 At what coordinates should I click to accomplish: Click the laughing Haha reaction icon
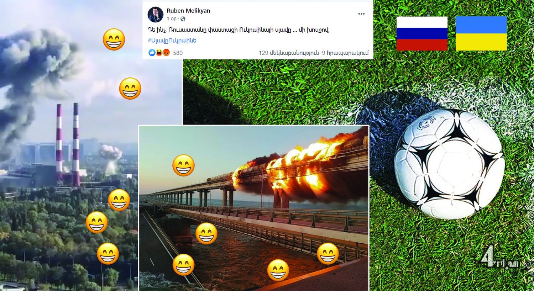(159, 53)
